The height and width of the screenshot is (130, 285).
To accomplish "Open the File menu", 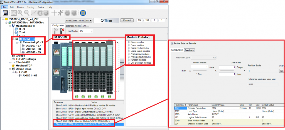I will (x=5, y=7).
